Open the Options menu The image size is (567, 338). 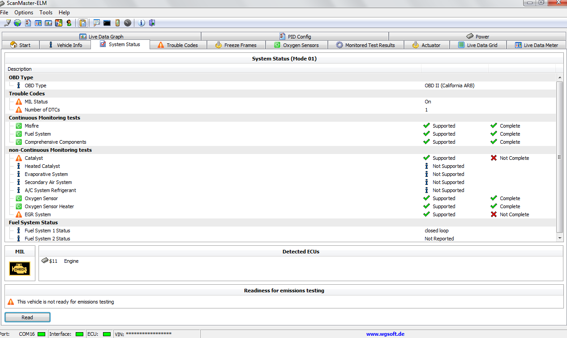(x=24, y=13)
